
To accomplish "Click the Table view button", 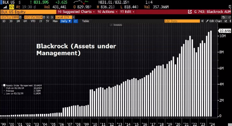I will pyautogui.click(x=85, y=21).
